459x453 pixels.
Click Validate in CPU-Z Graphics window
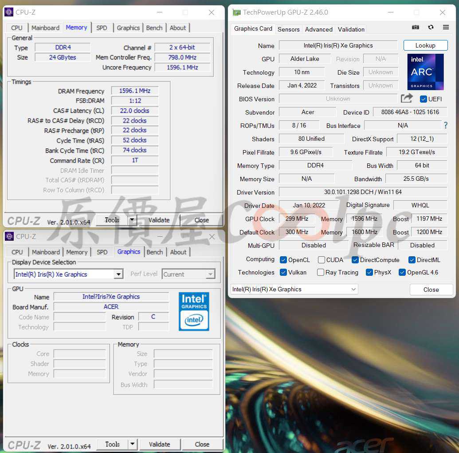(x=160, y=444)
